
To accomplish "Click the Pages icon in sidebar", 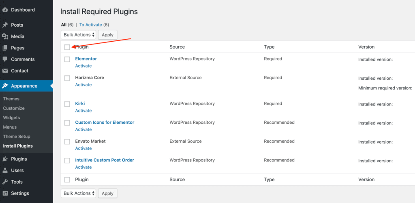I will click(x=5, y=48).
